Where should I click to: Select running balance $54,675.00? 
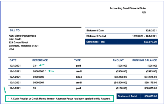pyautogui.click(x=151, y=77)
